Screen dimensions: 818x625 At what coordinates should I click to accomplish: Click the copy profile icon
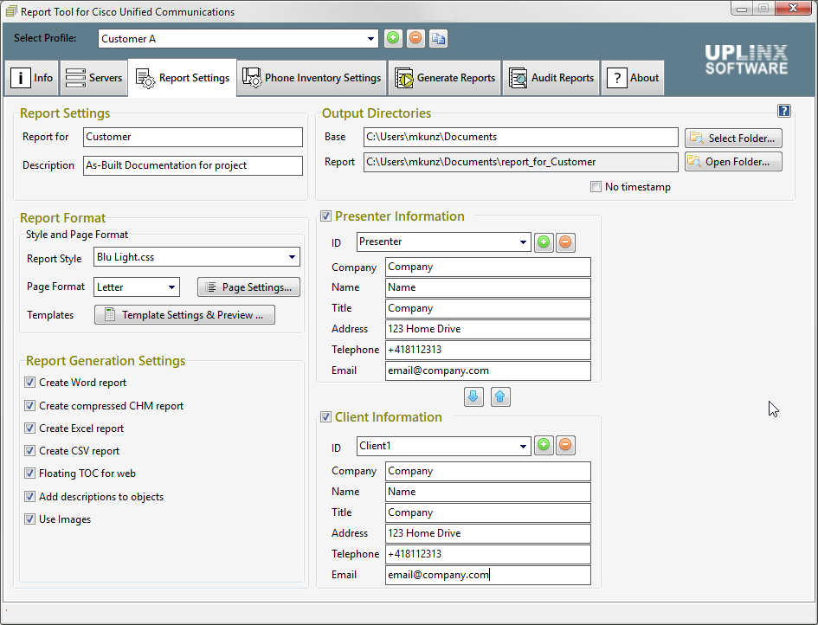click(x=438, y=39)
